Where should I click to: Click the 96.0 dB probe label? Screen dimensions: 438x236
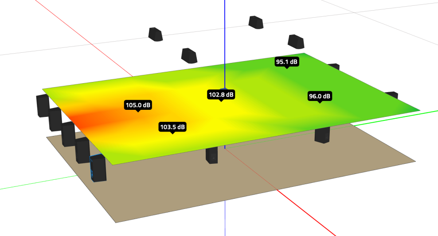coord(320,96)
